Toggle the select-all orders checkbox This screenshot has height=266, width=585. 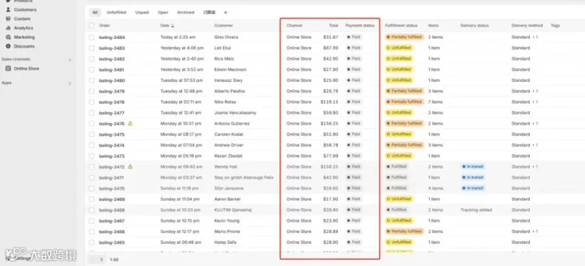point(92,26)
